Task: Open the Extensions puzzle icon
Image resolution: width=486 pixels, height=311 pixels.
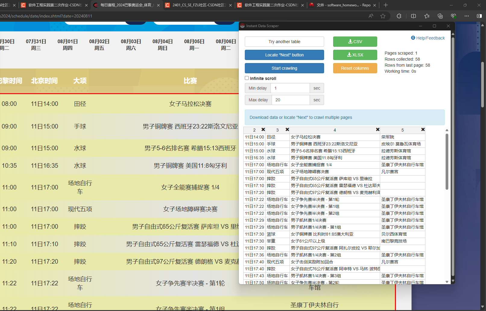Action: point(399,16)
